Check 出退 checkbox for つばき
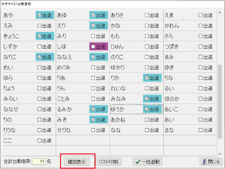 click(200, 47)
